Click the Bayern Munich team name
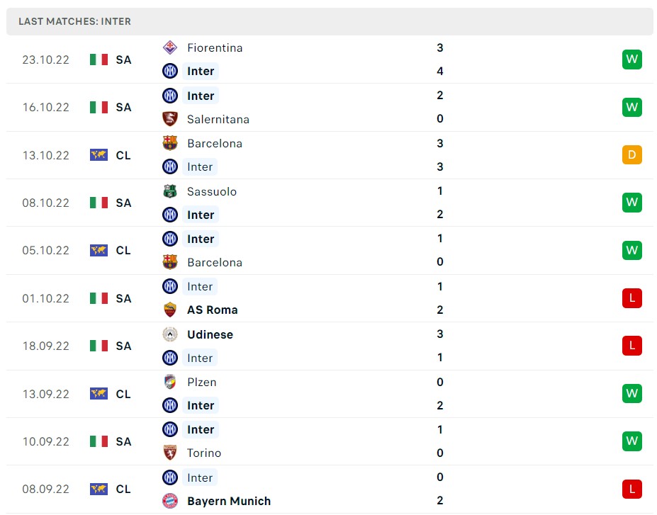Image resolution: width=657 pixels, height=515 pixels. (228, 501)
